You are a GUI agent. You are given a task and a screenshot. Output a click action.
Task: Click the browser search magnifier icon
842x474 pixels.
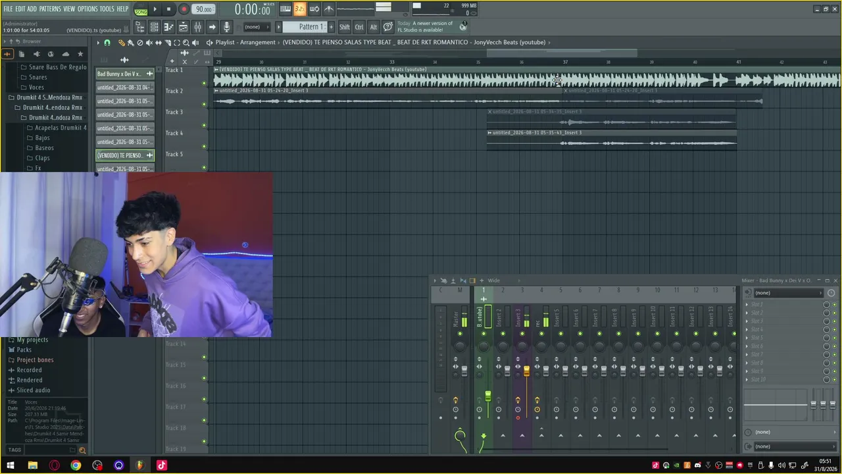[82, 450]
